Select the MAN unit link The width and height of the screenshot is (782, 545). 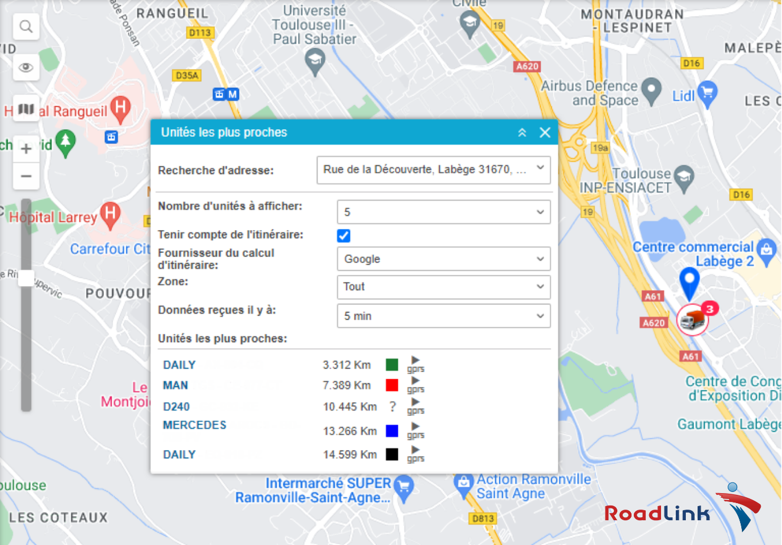[175, 385]
